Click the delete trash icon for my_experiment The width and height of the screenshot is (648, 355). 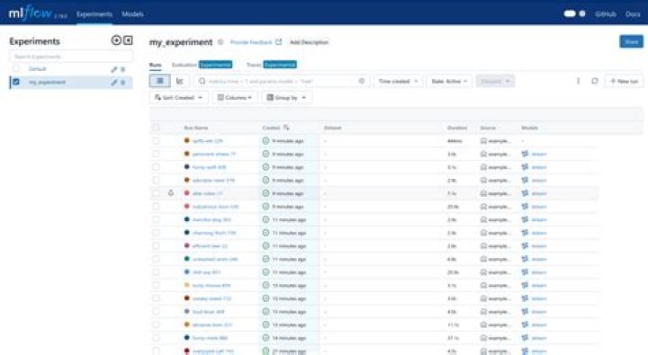pos(122,83)
